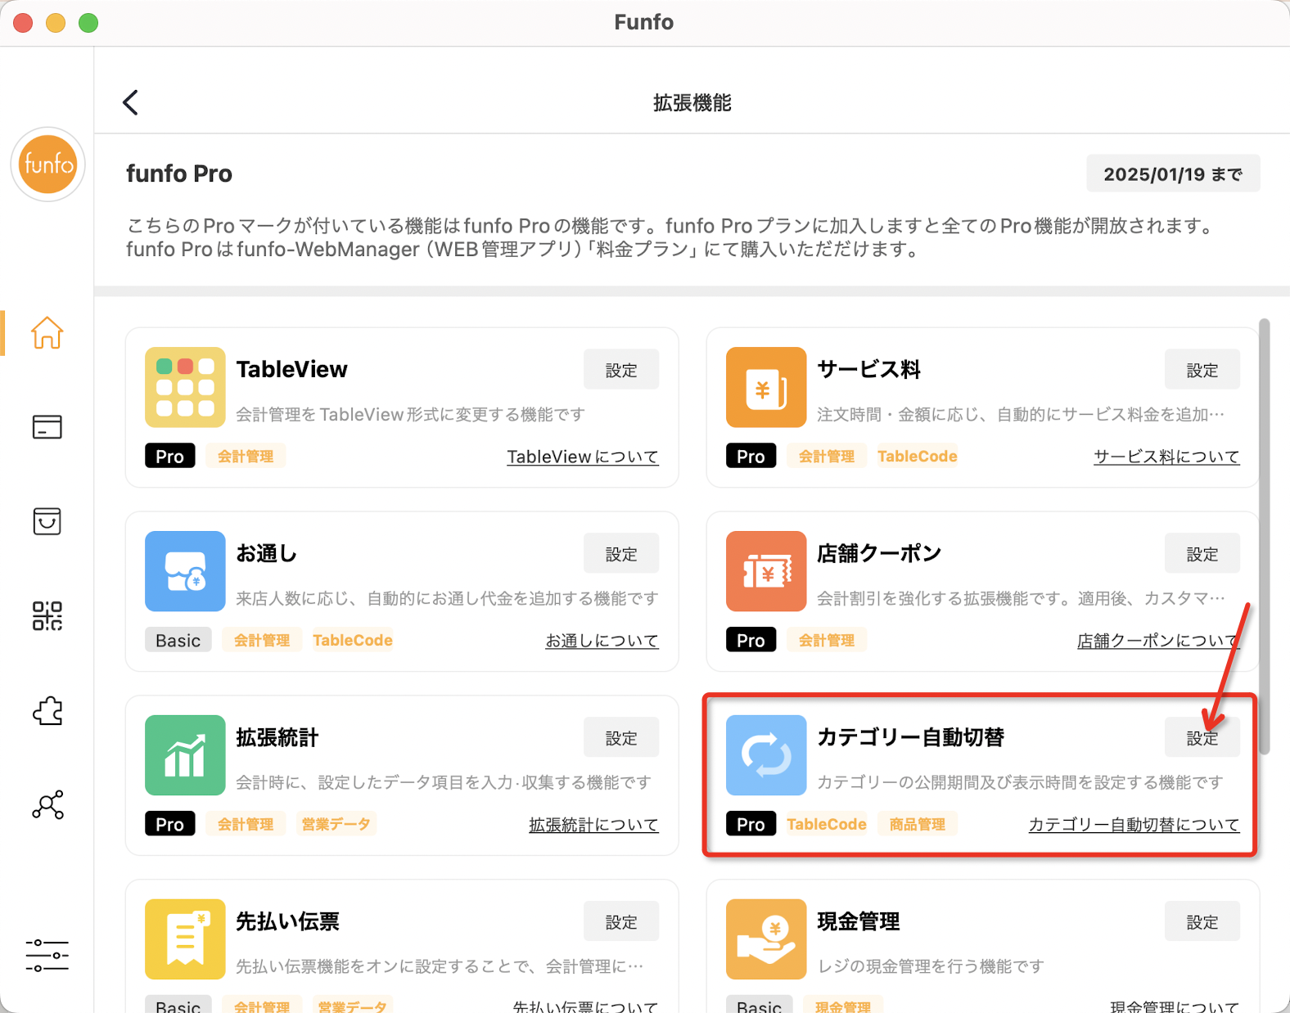Click 商品管理 tag on カテゴリー自動切替 card
The width and height of the screenshot is (1290, 1013).
(917, 824)
